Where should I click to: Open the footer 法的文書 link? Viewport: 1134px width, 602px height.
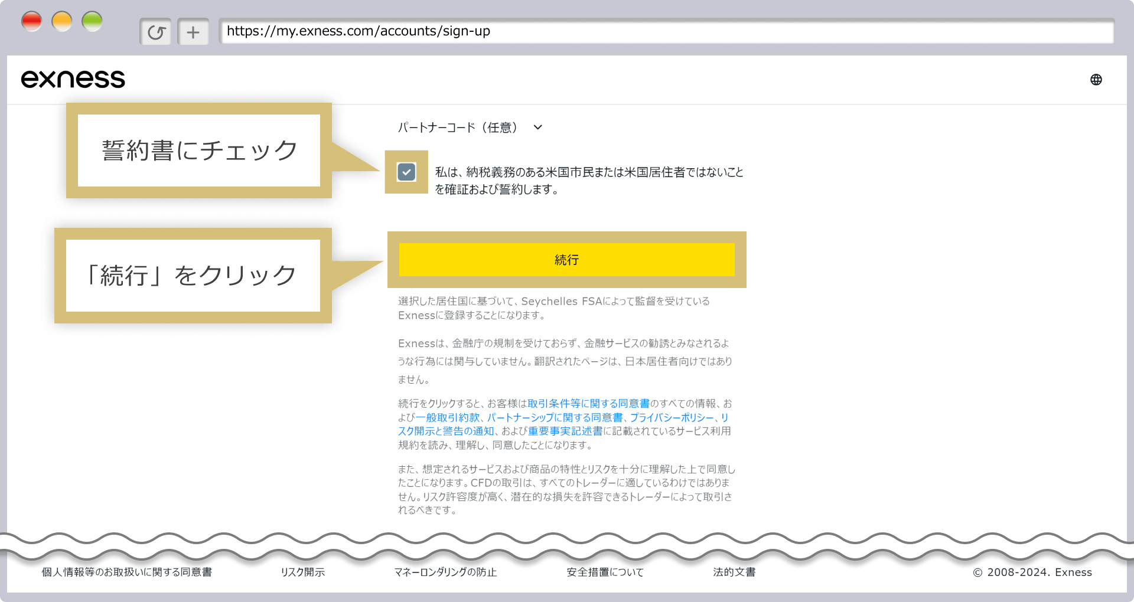tap(734, 572)
